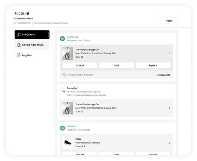Click the green In Transit status icon

62,128
